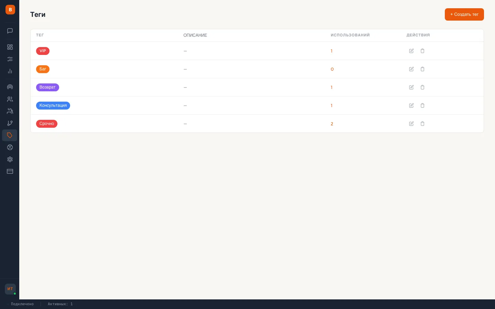The height and width of the screenshot is (309, 495).
Task: Open the settings gear in sidebar
Action: (10, 159)
